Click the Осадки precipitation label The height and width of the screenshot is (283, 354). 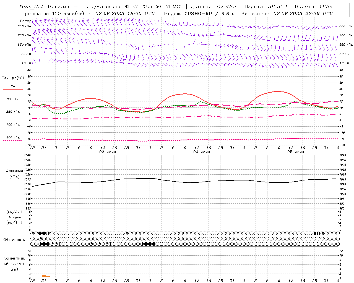14,217
